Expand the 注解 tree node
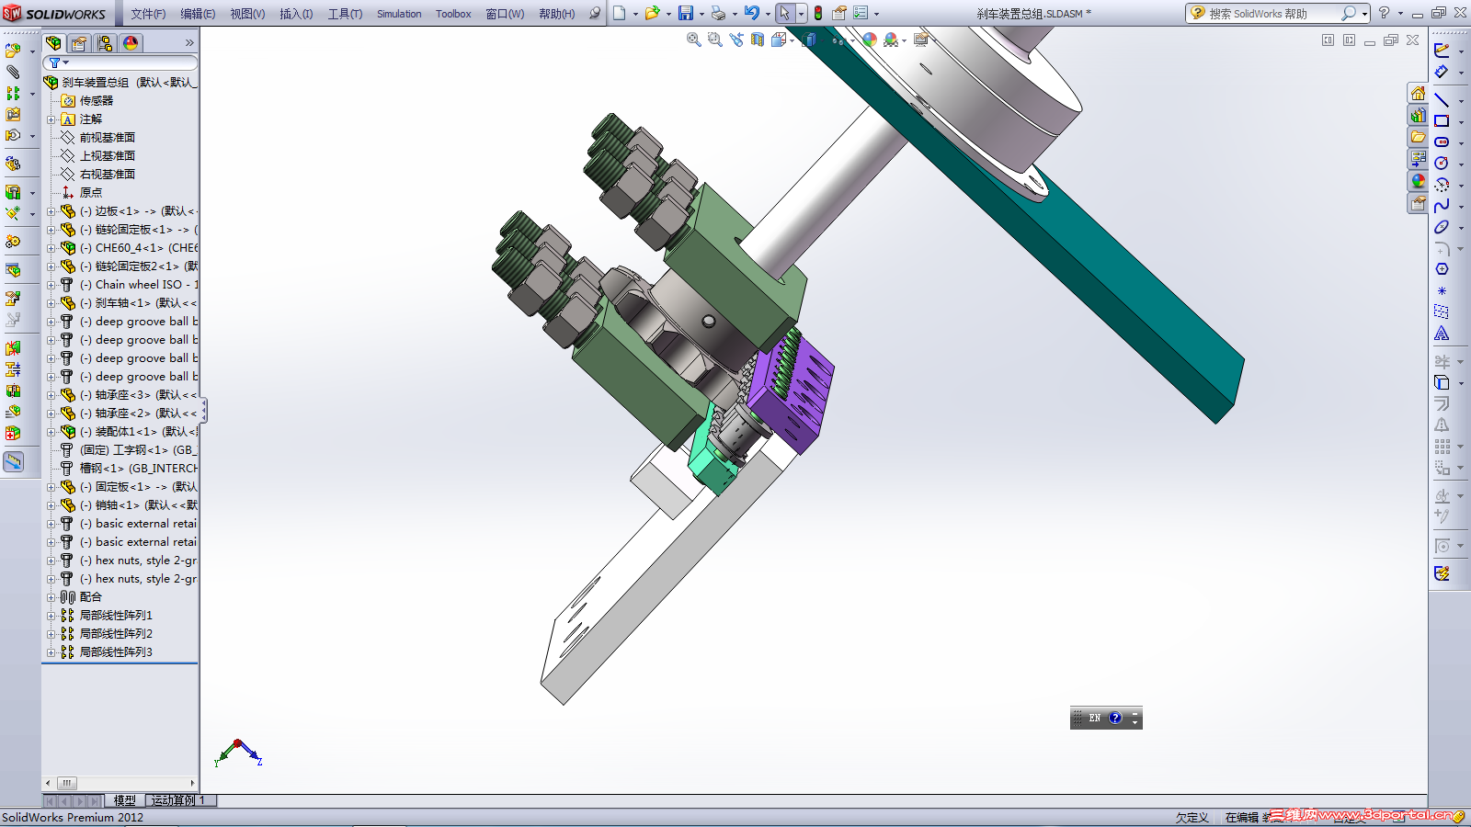The height and width of the screenshot is (827, 1471). click(51, 119)
